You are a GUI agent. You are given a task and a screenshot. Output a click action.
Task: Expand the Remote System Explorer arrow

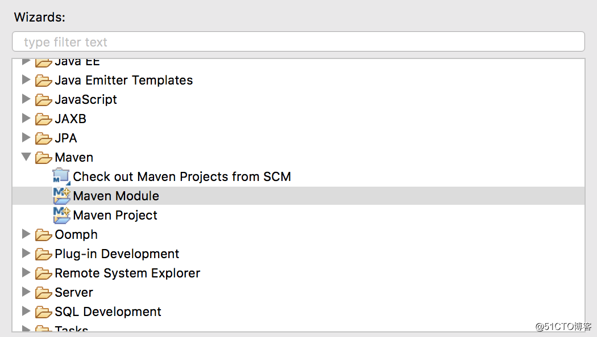[x=26, y=272]
